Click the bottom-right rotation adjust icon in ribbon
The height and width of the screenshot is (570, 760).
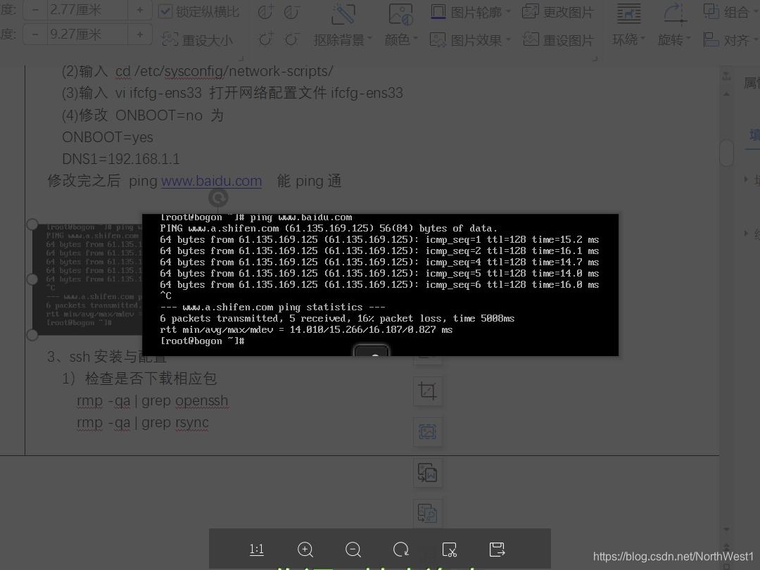click(291, 39)
